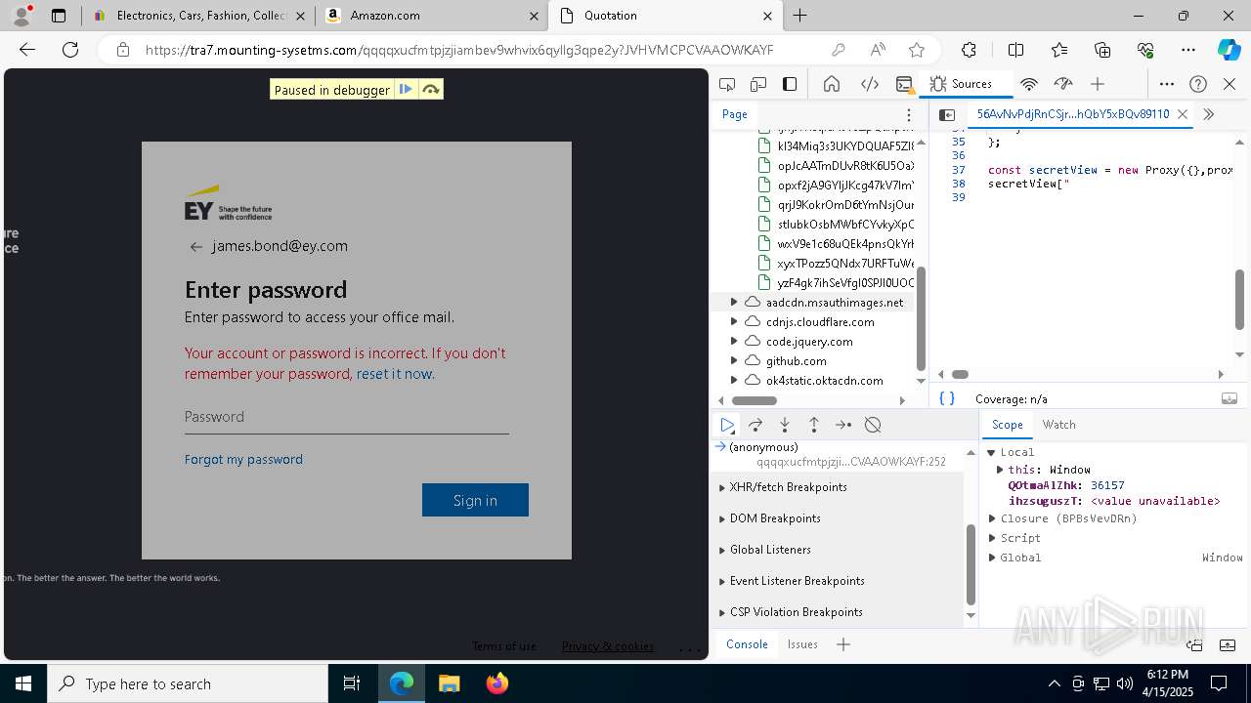
Task: Open Firefox from the taskbar
Action: [497, 683]
